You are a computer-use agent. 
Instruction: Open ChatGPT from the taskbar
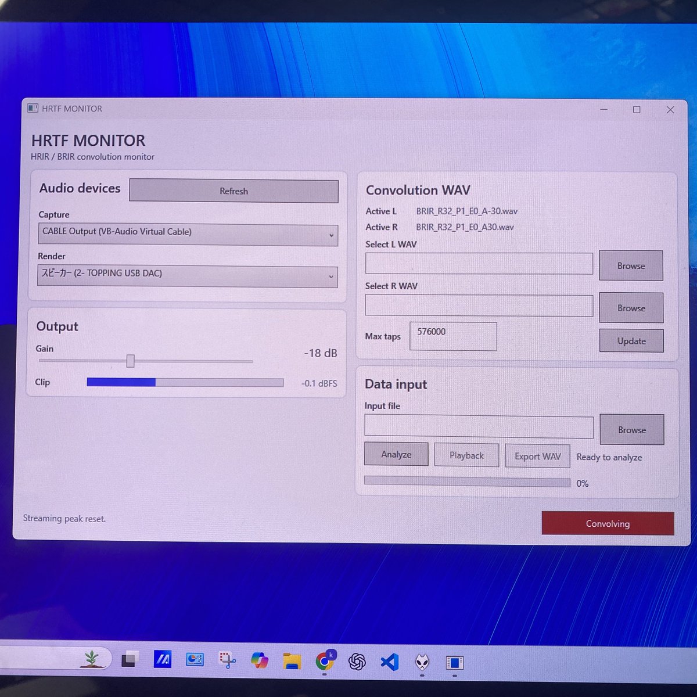tap(357, 662)
